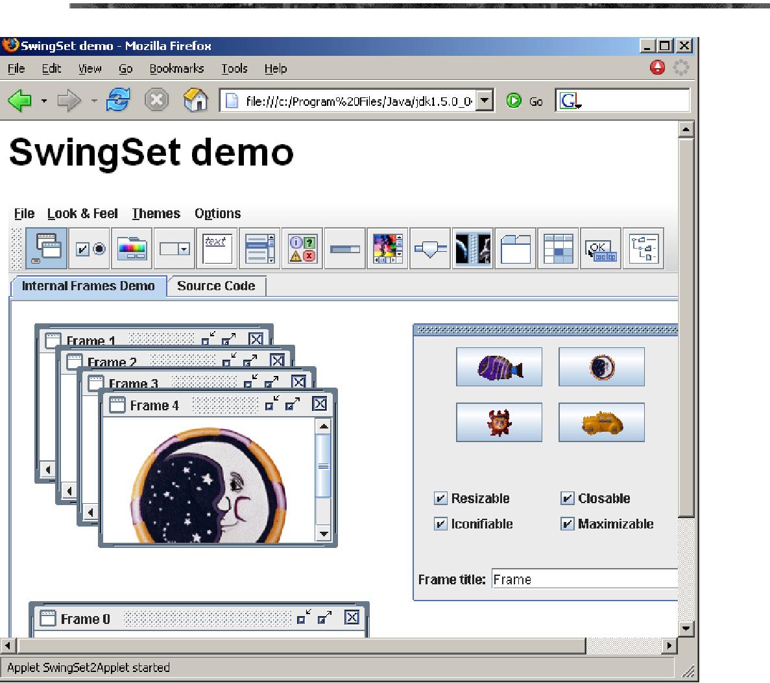The image size is (770, 683).
Task: Open the Firefox Bookmarks menu
Action: click(x=177, y=68)
